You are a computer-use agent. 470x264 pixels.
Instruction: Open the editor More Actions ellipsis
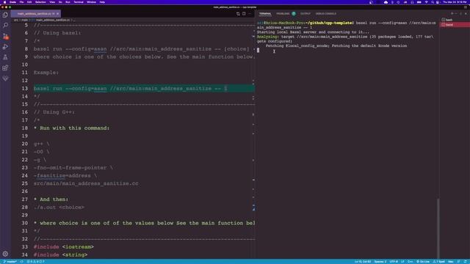tap(250, 14)
